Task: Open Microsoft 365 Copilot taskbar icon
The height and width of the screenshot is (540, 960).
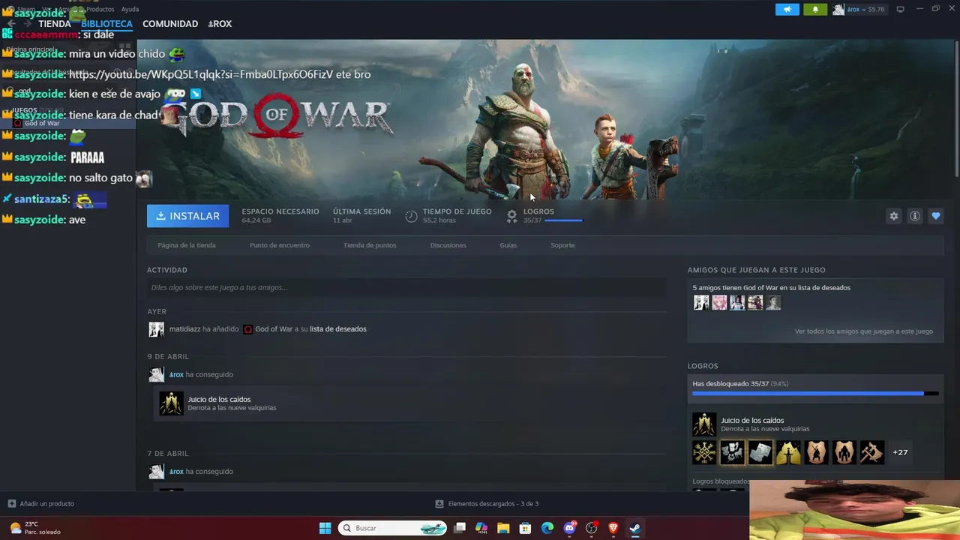Action: (481, 528)
